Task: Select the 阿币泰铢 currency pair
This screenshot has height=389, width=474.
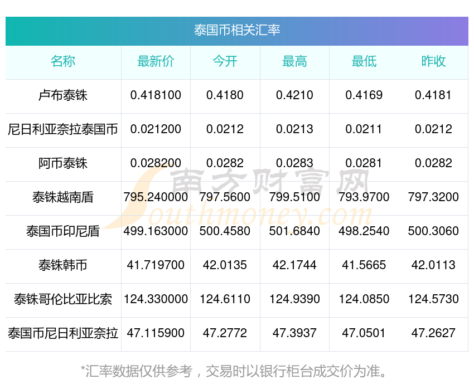Action: coord(63,163)
